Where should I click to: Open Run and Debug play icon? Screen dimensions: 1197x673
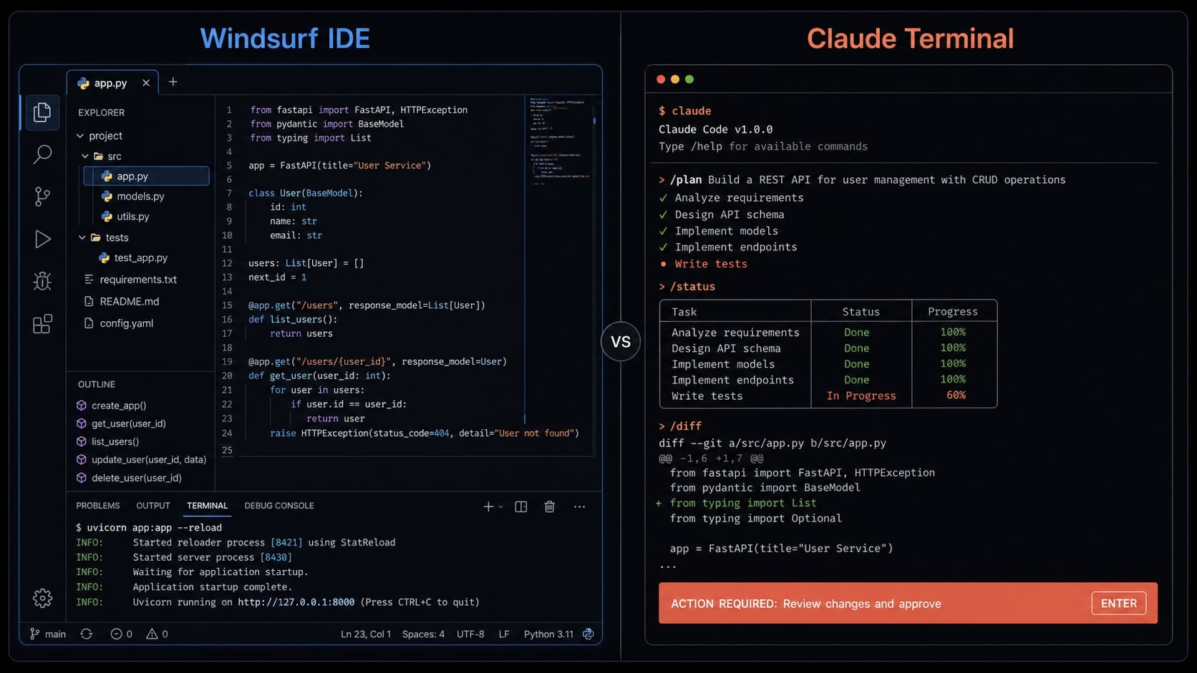[x=42, y=239]
